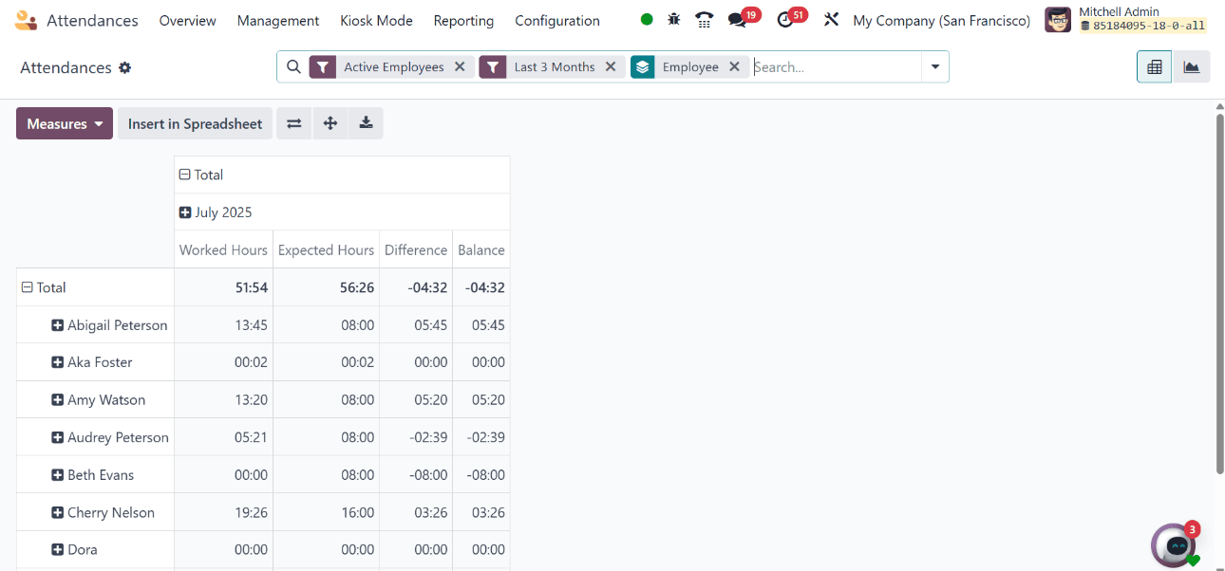The image size is (1225, 571).
Task: Open the Configuration menu
Action: point(557,21)
